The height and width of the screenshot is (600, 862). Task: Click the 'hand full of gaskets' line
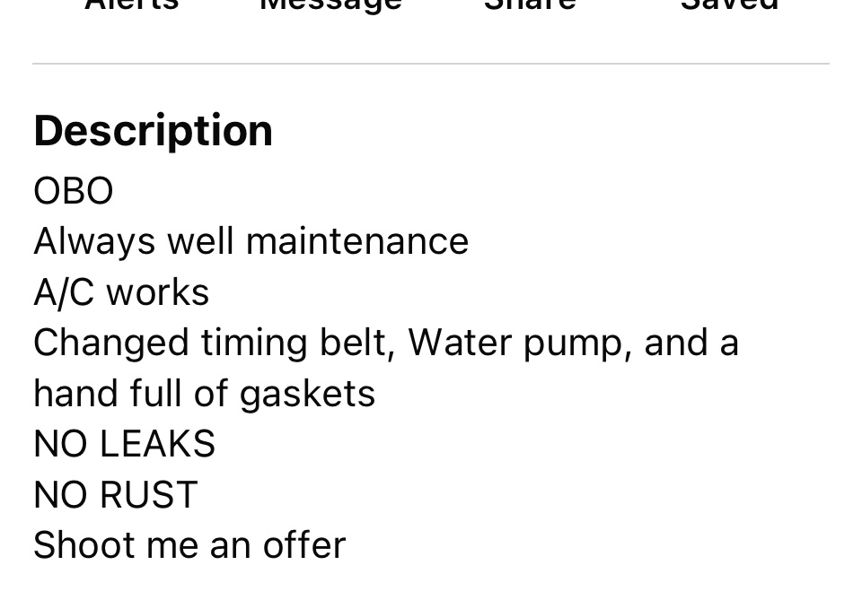click(x=204, y=394)
